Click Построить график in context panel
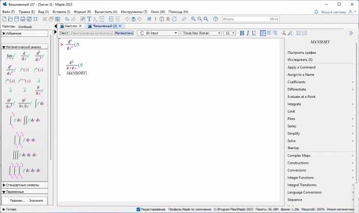This screenshot has width=359, height=213. point(302,53)
